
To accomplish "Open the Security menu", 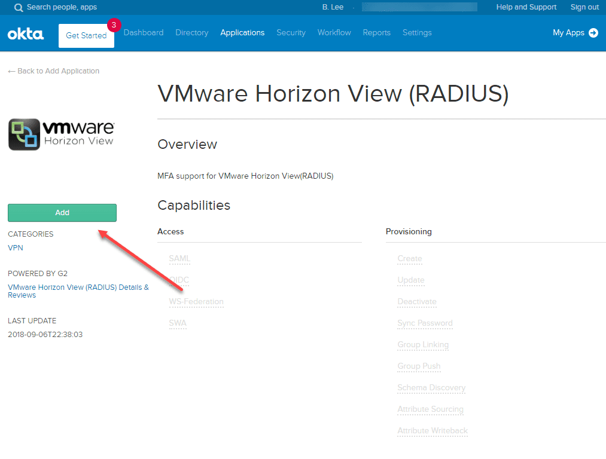I will click(291, 33).
